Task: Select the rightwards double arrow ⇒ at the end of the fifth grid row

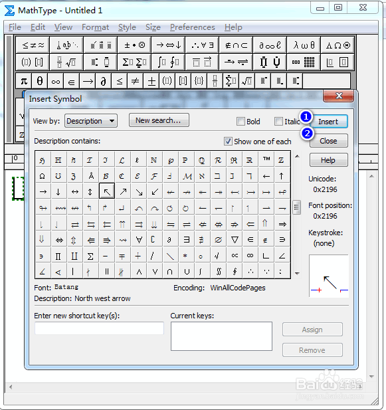Action: click(x=282, y=224)
